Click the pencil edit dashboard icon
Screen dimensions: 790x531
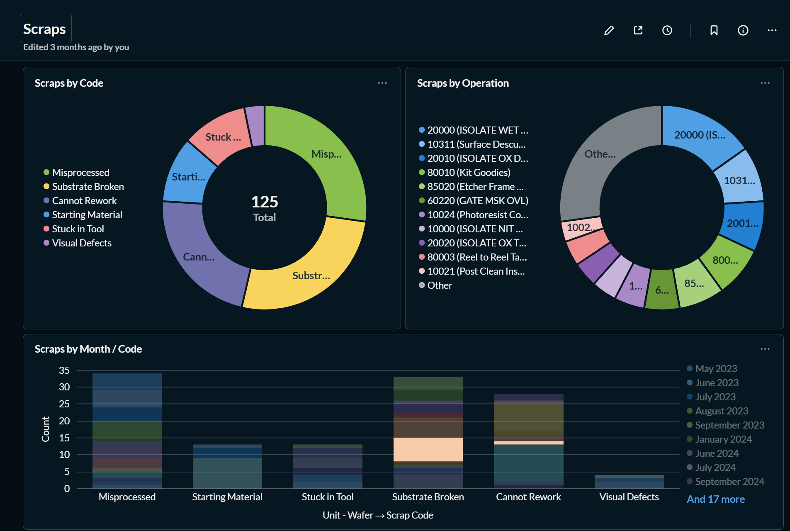pyautogui.click(x=609, y=30)
